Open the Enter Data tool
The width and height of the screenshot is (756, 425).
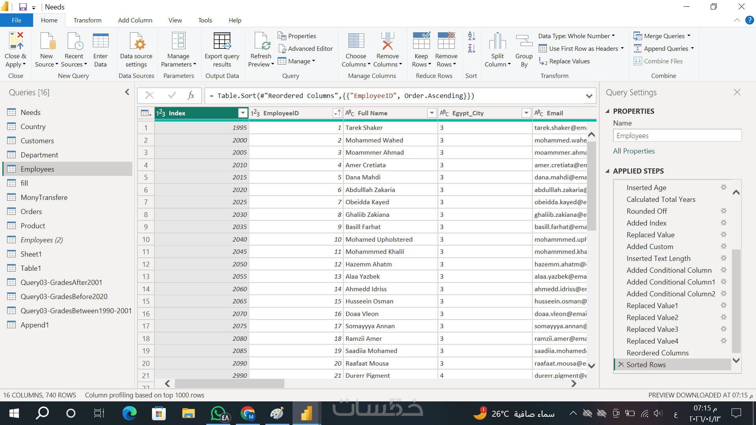point(100,41)
